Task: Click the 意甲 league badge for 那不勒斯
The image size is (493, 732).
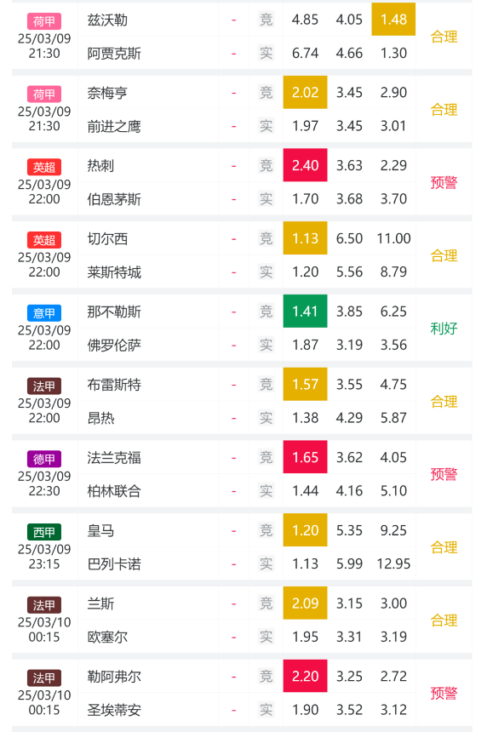Action: click(x=44, y=312)
